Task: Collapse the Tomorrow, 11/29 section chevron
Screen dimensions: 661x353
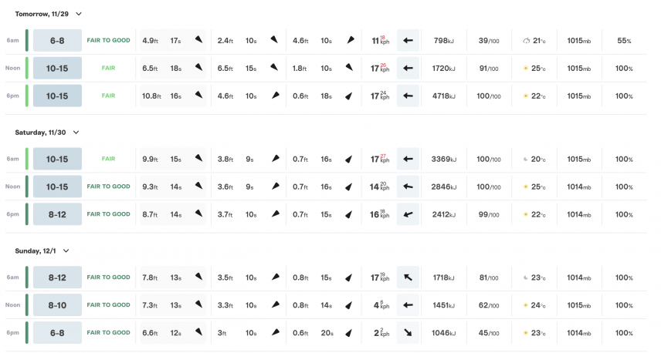Action: click(x=79, y=14)
